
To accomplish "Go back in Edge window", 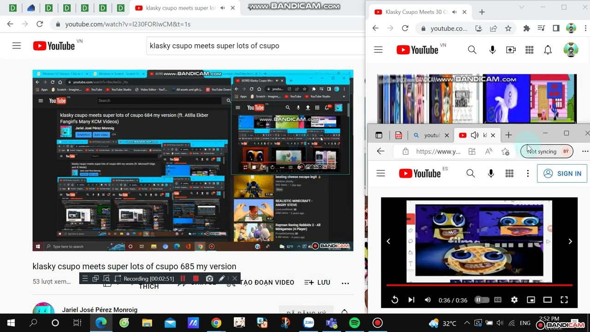I will pyautogui.click(x=381, y=151).
